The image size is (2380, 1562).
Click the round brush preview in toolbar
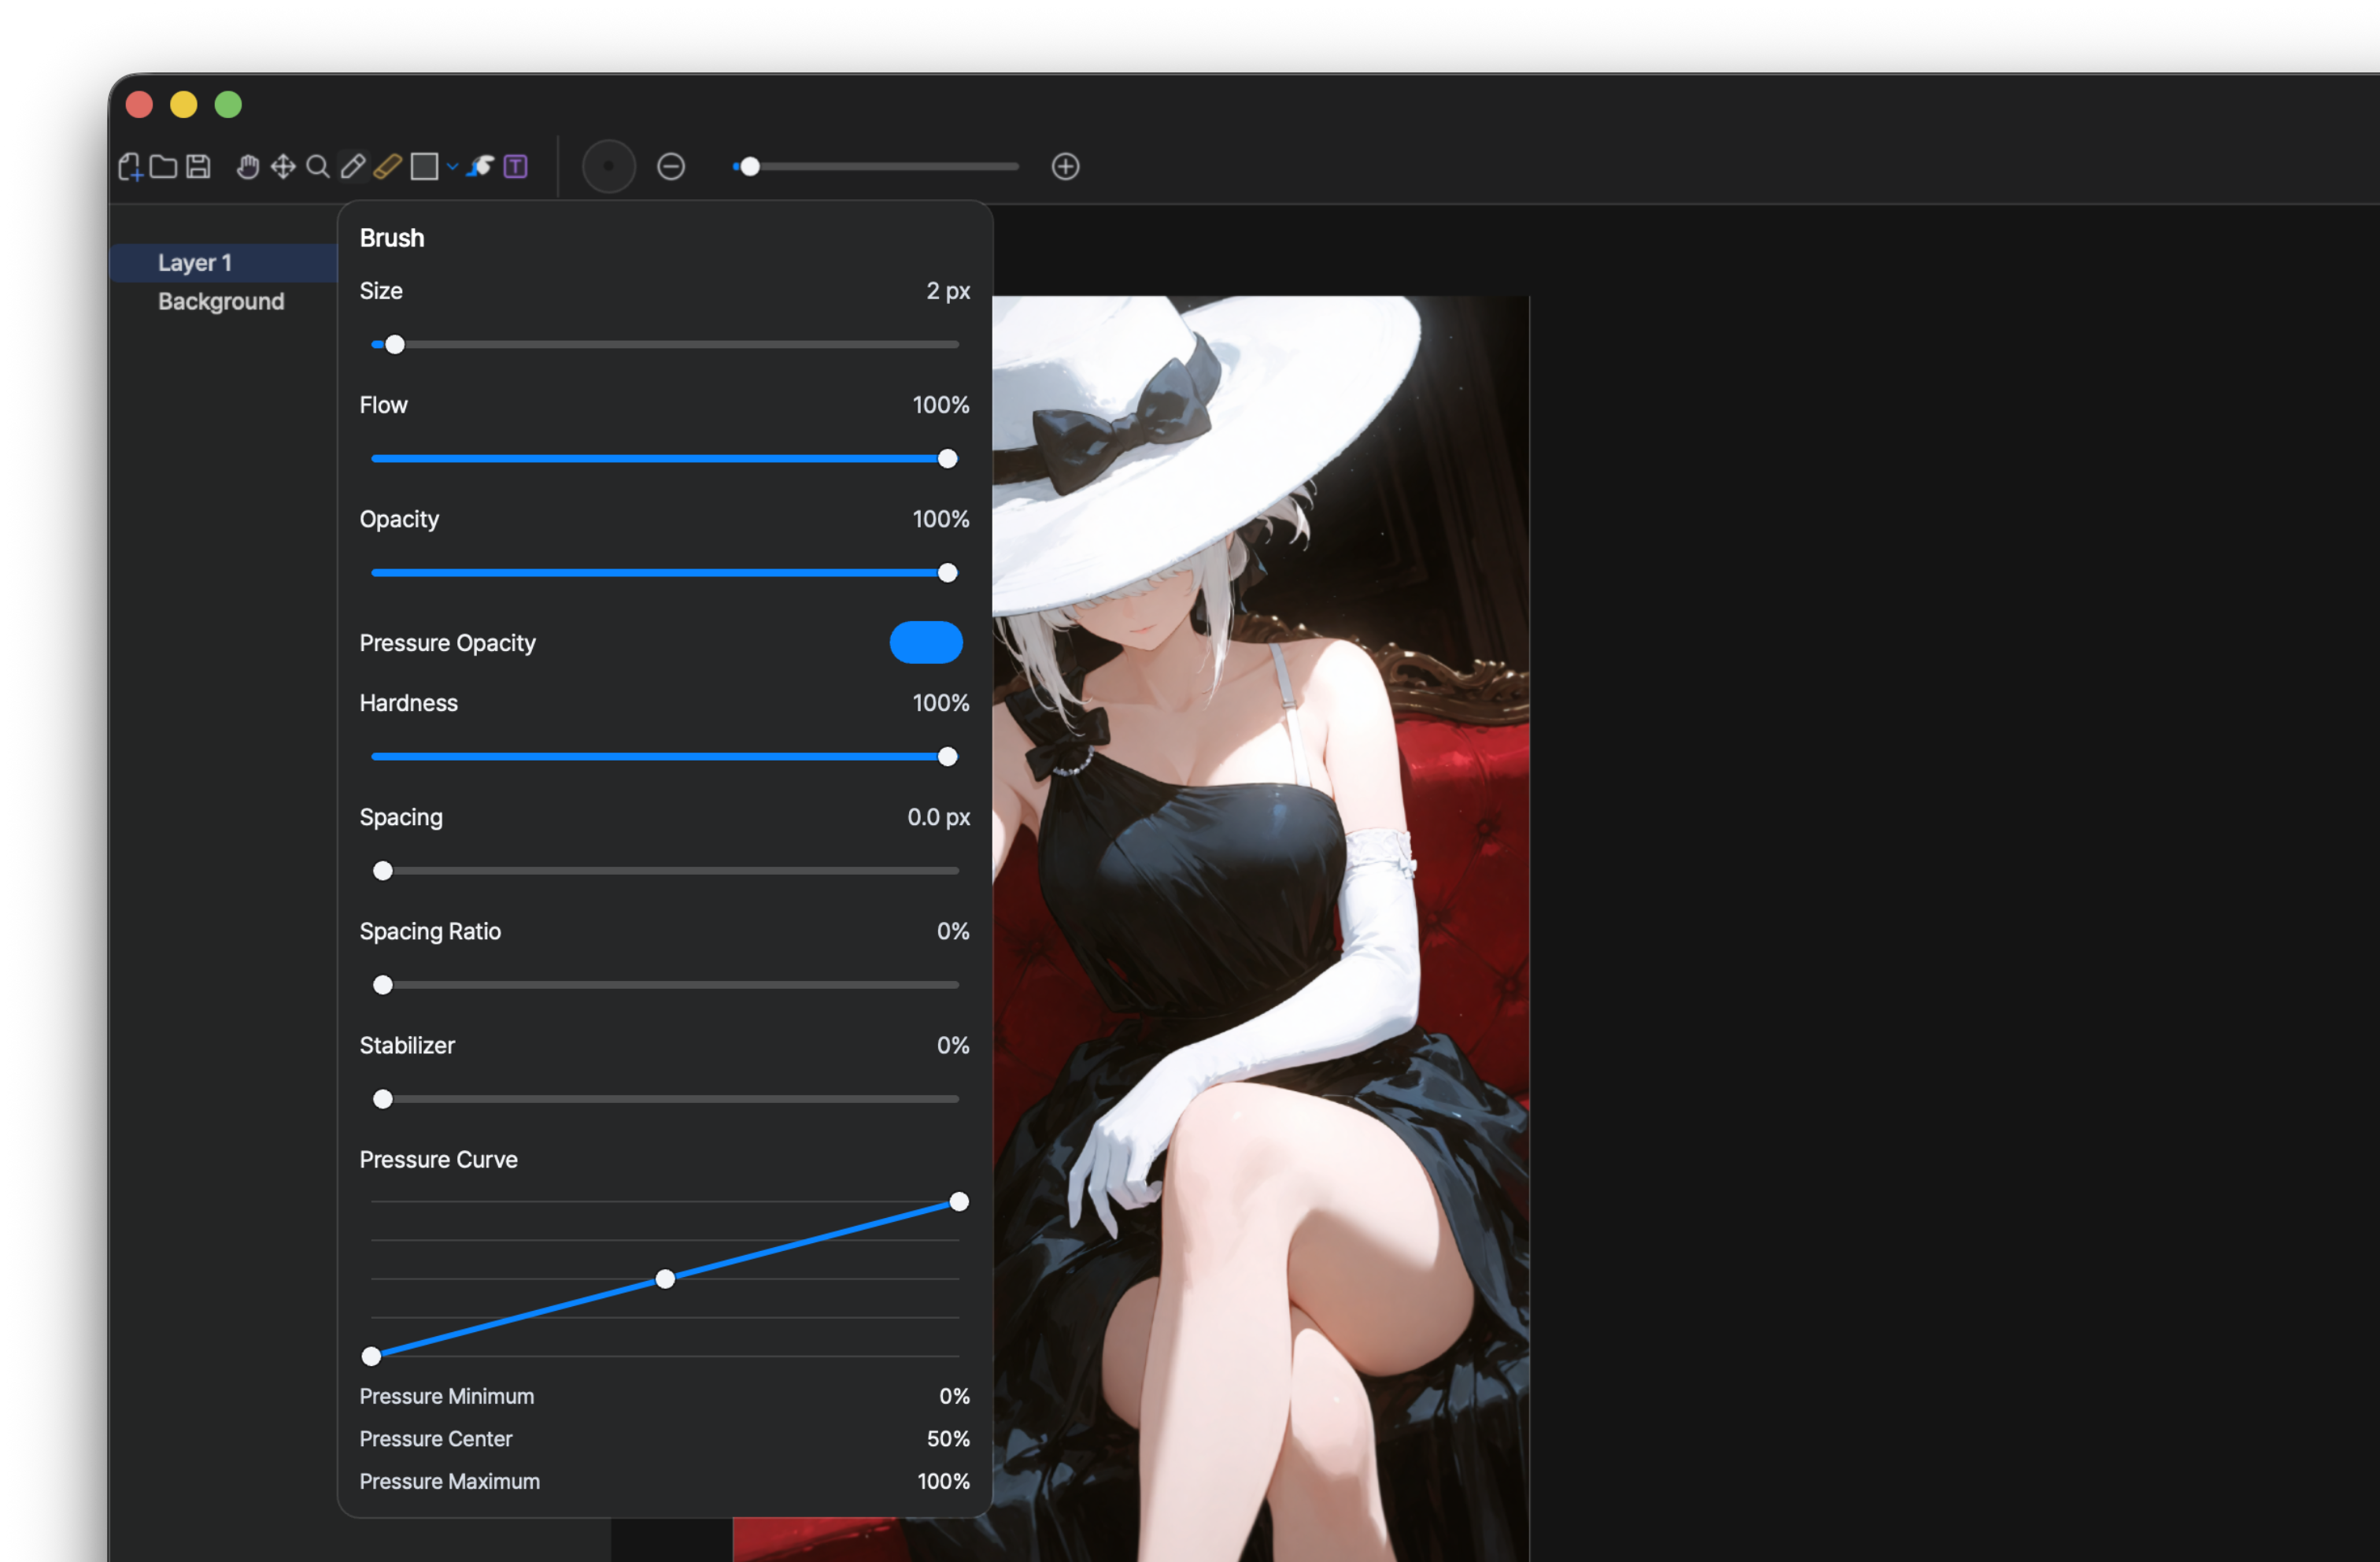(609, 166)
